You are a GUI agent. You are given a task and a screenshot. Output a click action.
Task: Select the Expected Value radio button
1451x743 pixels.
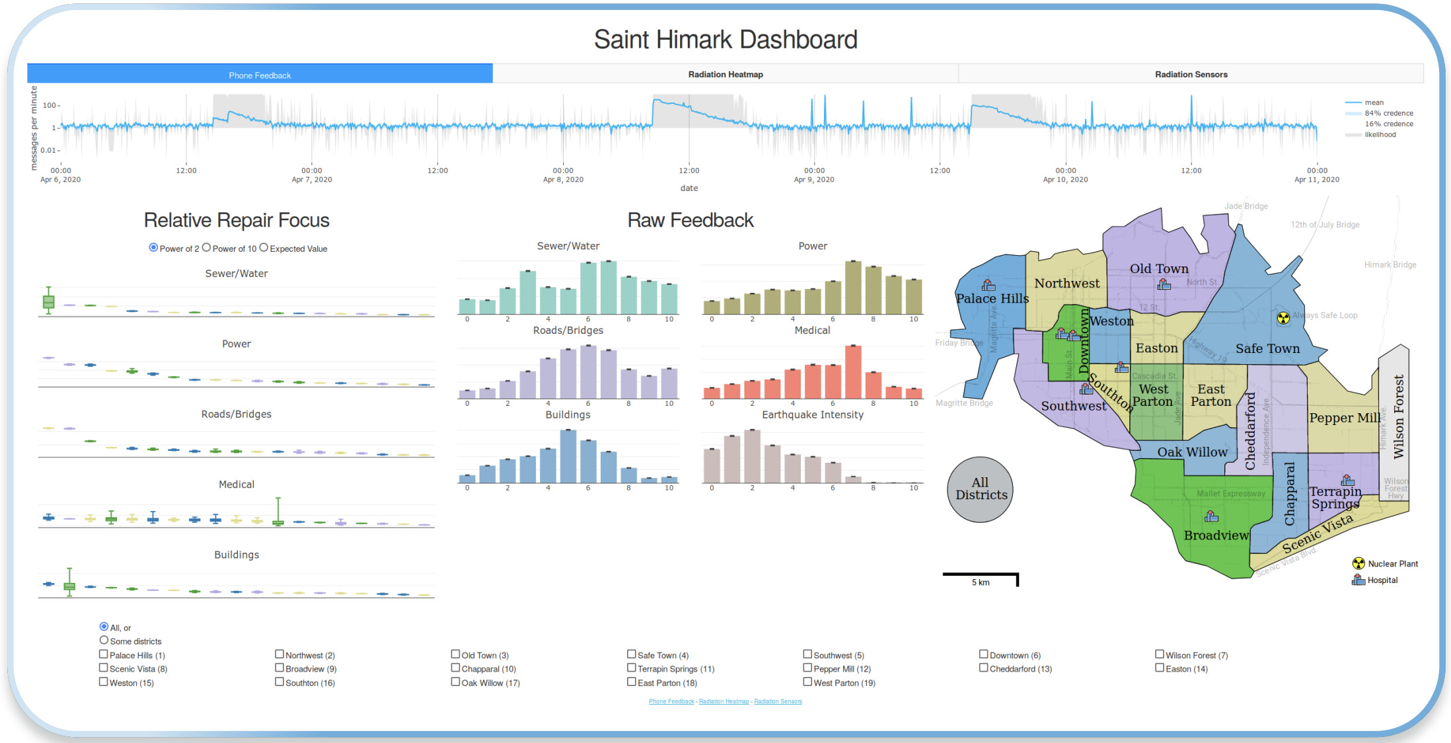(x=264, y=248)
